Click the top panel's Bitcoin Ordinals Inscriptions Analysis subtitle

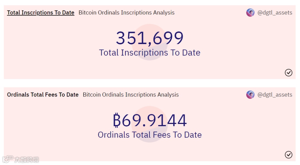click(126, 12)
